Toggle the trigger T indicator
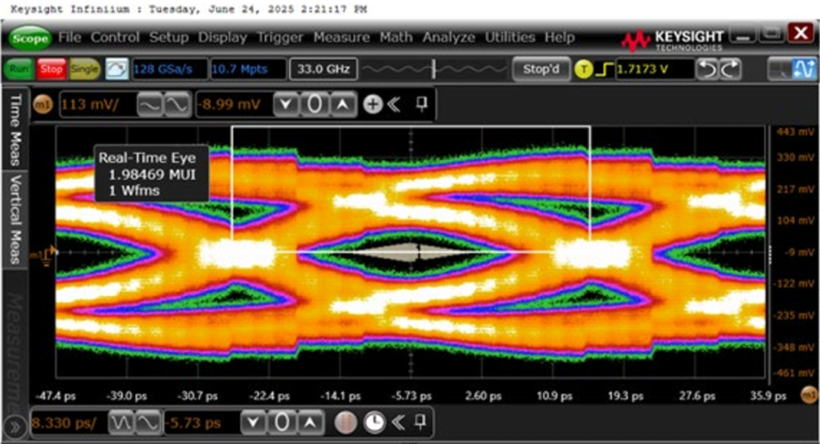Screen dimensions: 820x444 point(583,69)
